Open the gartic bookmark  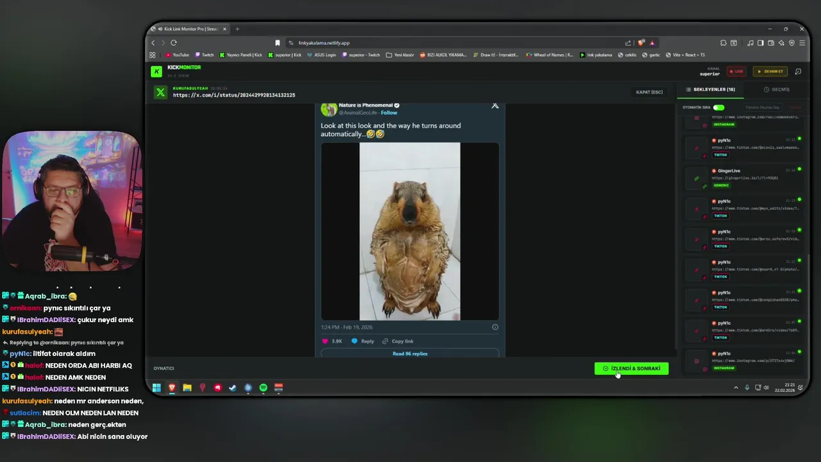651,55
